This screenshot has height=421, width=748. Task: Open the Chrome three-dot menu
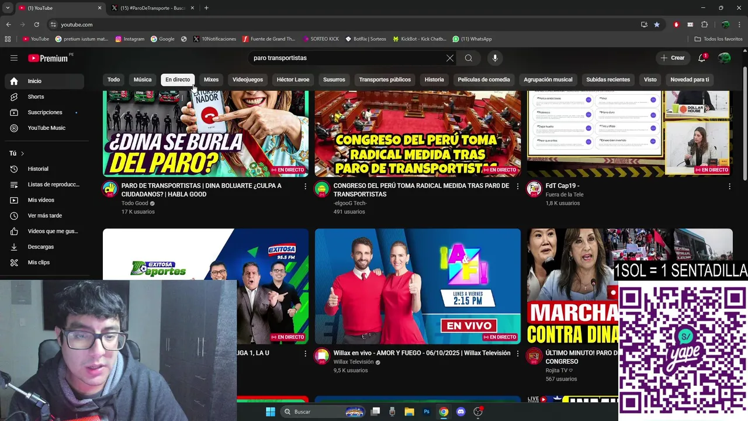pos(740,25)
